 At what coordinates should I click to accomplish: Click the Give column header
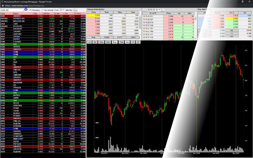pyautogui.click(x=133, y=12)
